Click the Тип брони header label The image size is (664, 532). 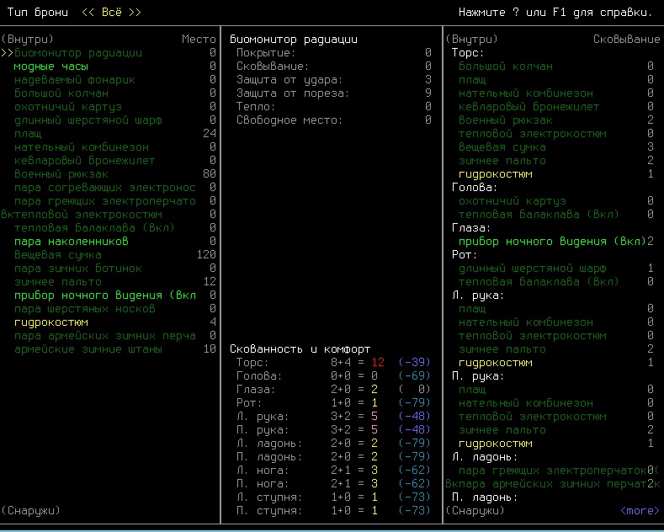pos(38,13)
